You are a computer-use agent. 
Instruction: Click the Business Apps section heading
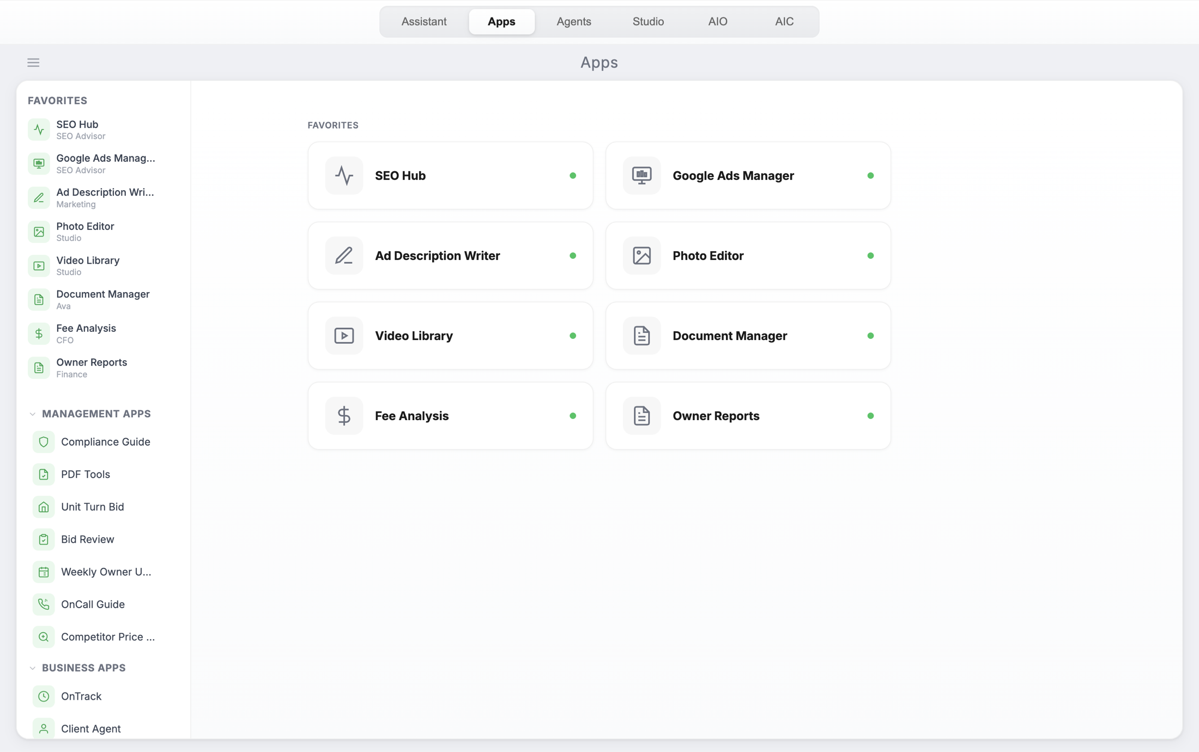83,668
